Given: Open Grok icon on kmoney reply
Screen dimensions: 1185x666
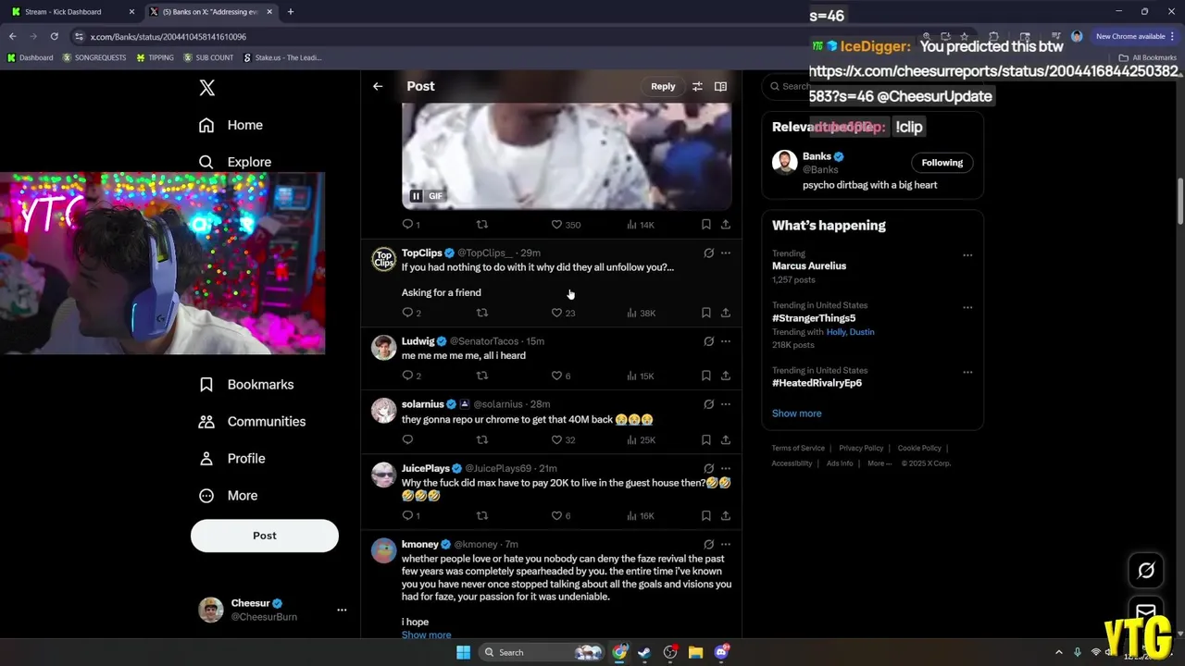Looking at the screenshot, I should pos(708,544).
